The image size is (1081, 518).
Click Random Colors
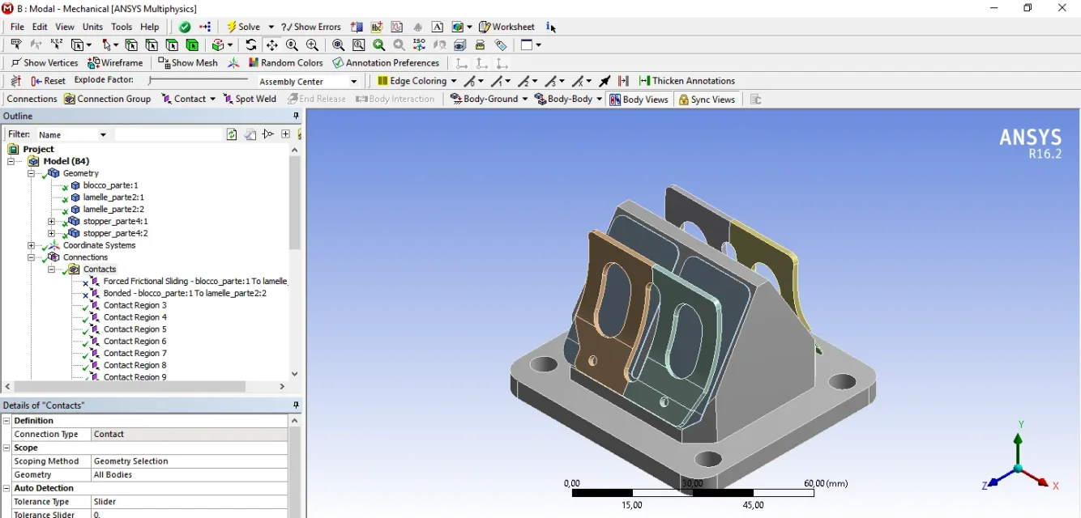(x=286, y=63)
